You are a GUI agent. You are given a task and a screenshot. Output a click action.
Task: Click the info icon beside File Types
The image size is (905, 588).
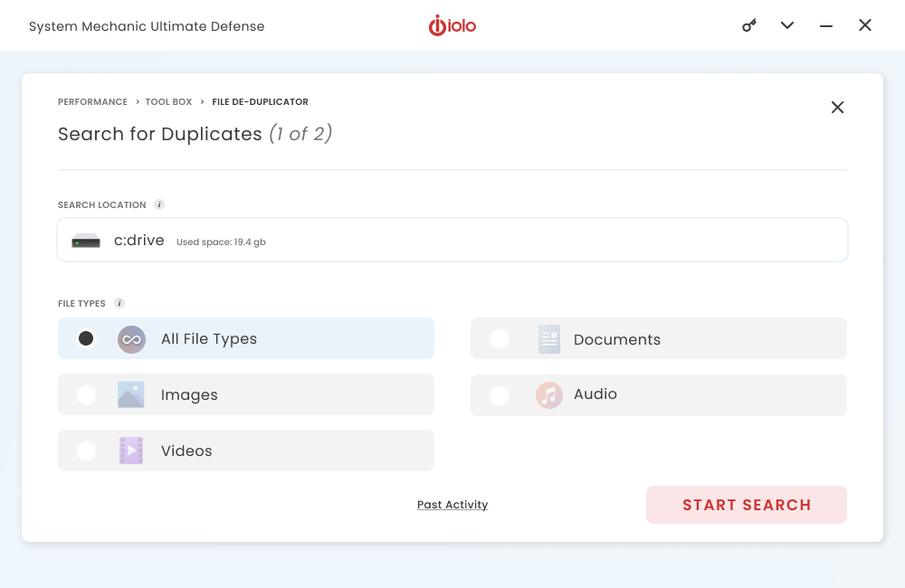click(119, 304)
